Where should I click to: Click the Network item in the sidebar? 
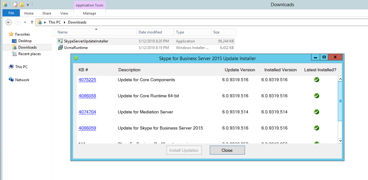point(22,80)
